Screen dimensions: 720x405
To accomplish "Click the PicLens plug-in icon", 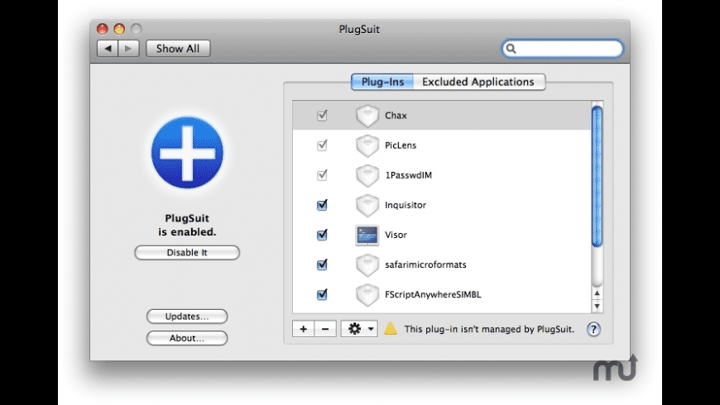I will [x=367, y=145].
